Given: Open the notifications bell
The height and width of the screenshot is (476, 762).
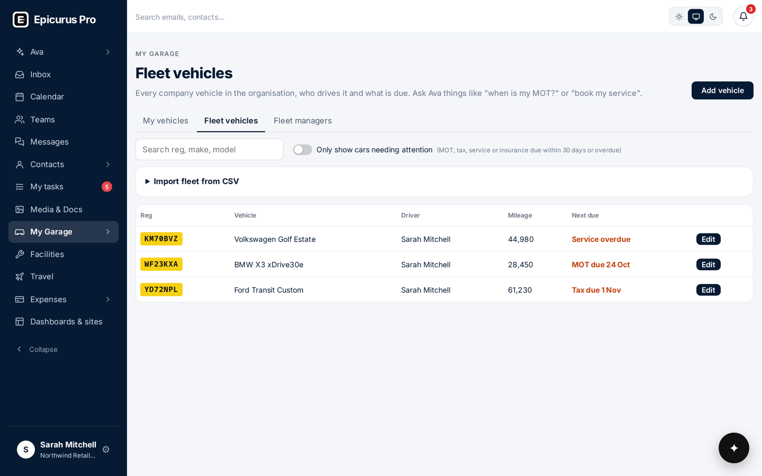Looking at the screenshot, I should pos(743,17).
